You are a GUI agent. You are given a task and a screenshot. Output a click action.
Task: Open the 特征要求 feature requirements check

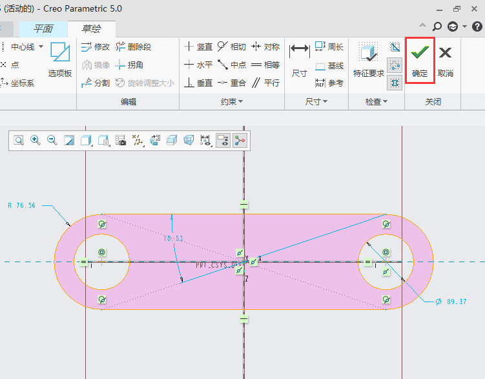[x=369, y=60]
